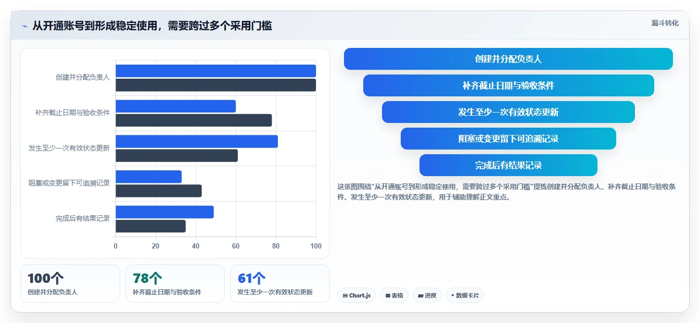The image size is (700, 323).
Task: Click the blue bar for 阻塞或变更留下可追溯记录
Action: pos(148,177)
